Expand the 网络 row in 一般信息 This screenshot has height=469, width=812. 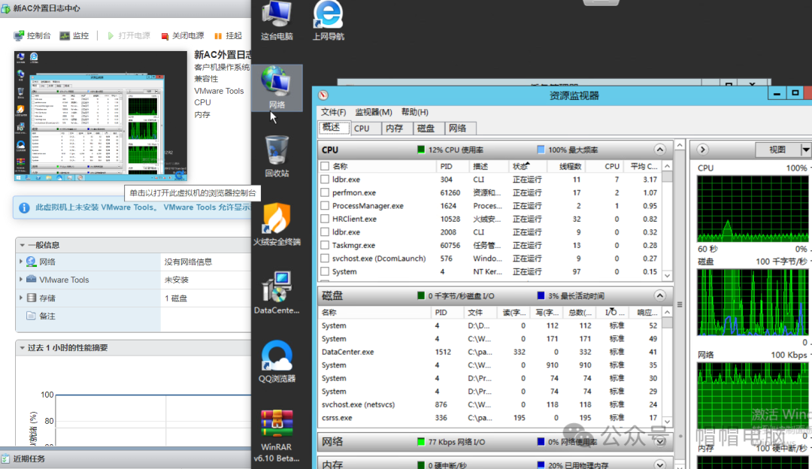pos(21,262)
